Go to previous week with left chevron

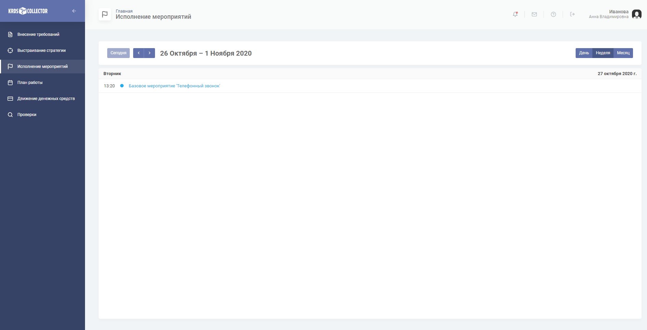[x=139, y=53]
